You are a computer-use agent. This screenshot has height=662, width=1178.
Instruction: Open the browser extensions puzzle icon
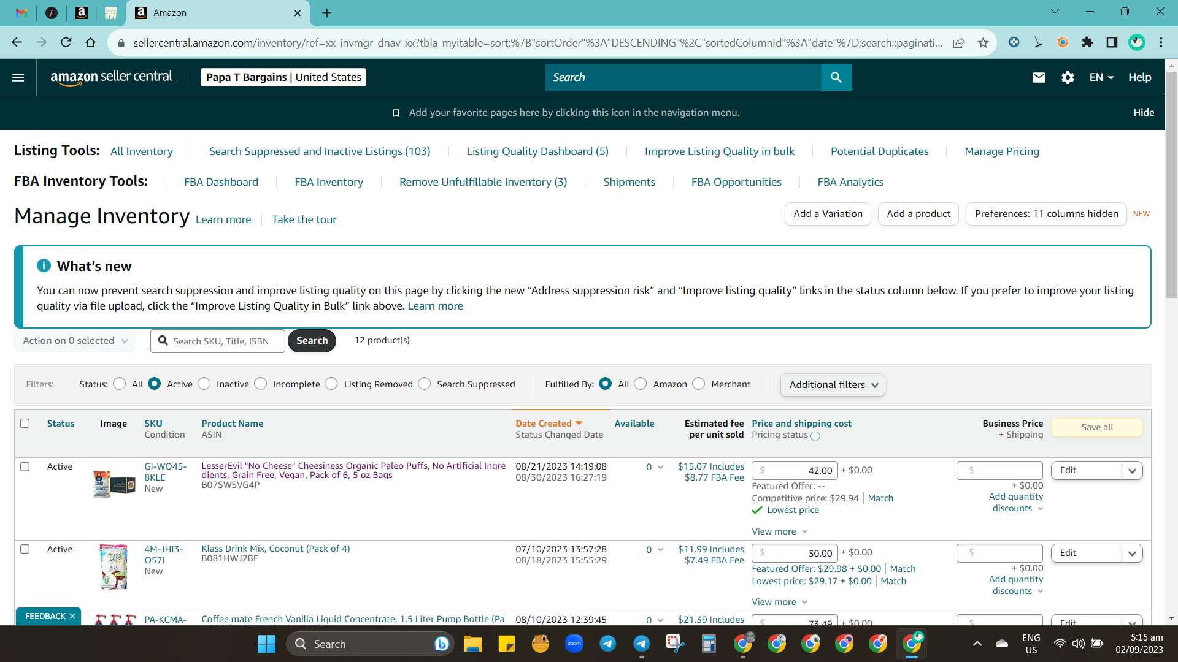coord(1087,42)
